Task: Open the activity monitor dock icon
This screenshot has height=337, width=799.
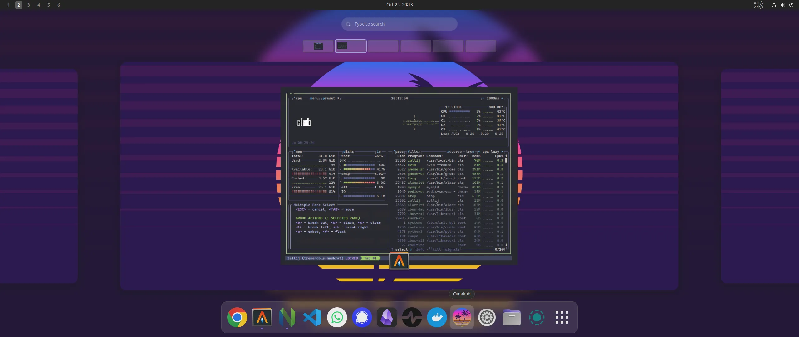Action: pyautogui.click(x=412, y=317)
